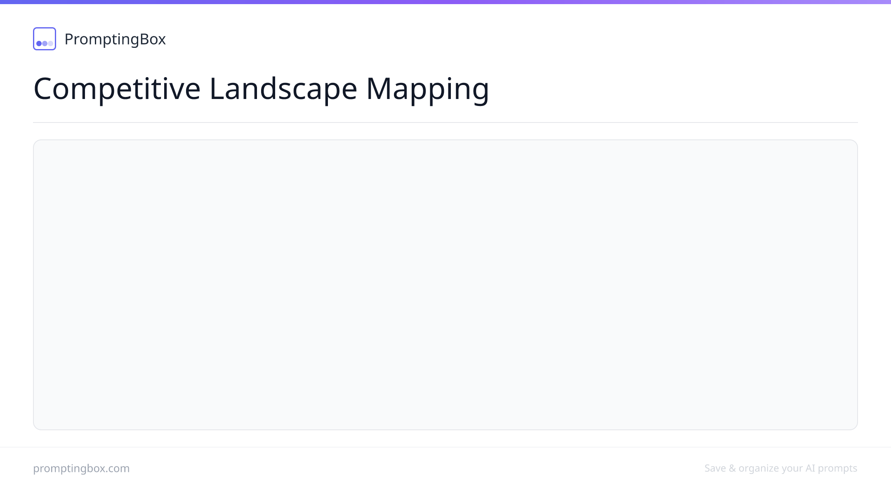Open the promptingbox.com footer link
The height and width of the screenshot is (495, 891).
point(81,469)
